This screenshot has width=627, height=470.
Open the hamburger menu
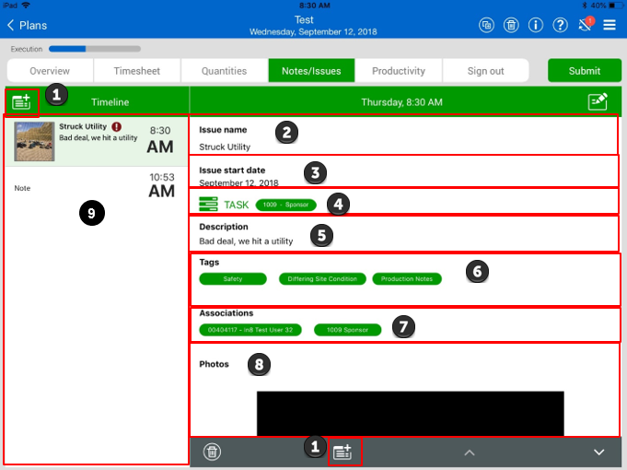pos(610,25)
